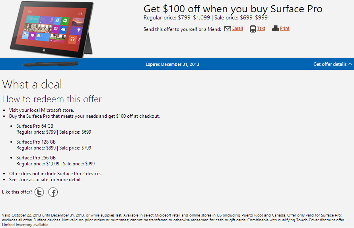Click the printer icon
354x228 pixels.
tap(275, 29)
